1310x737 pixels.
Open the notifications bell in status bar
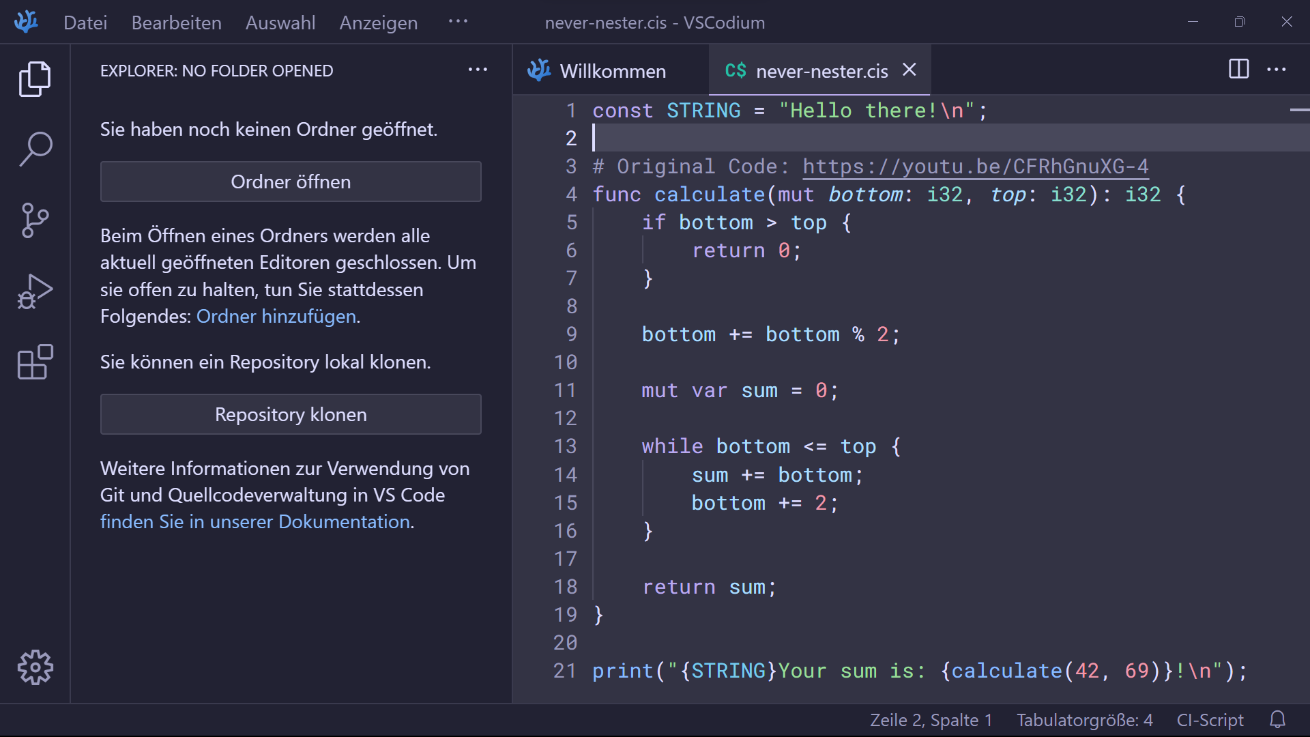point(1277,719)
